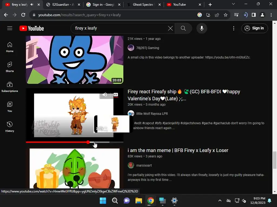This screenshot has width=277, height=207.
Task: Switch to the E2Guardian tab
Action: tap(63, 5)
